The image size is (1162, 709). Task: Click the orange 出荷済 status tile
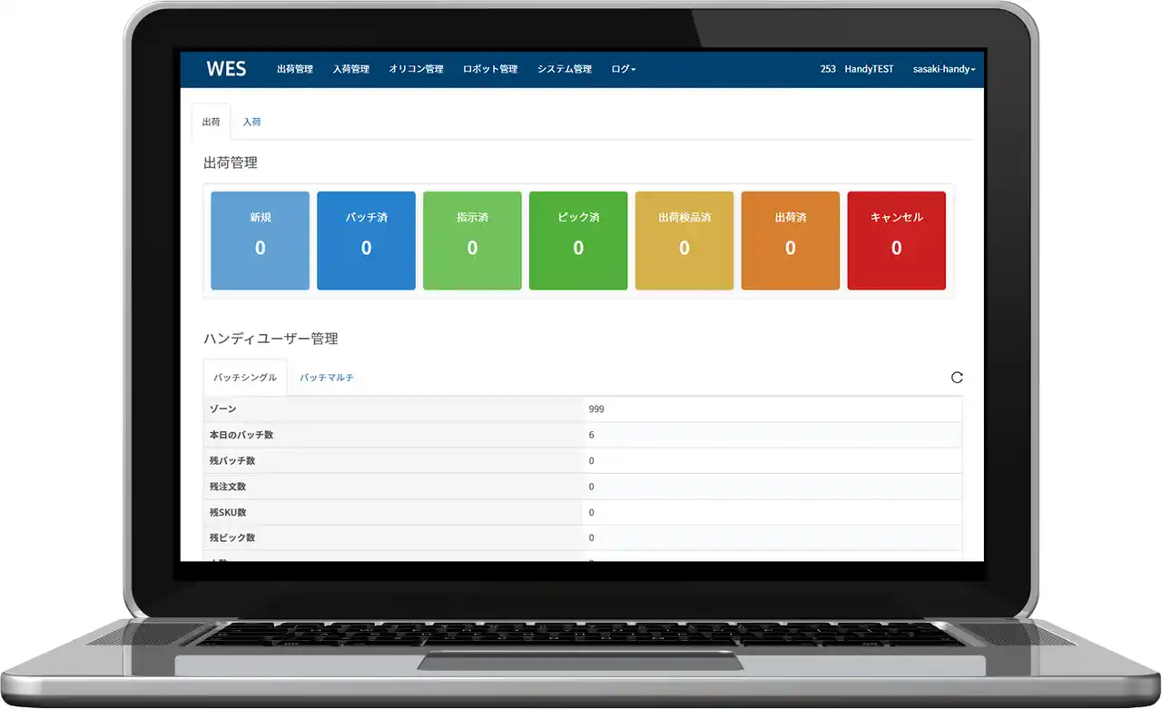[790, 241]
